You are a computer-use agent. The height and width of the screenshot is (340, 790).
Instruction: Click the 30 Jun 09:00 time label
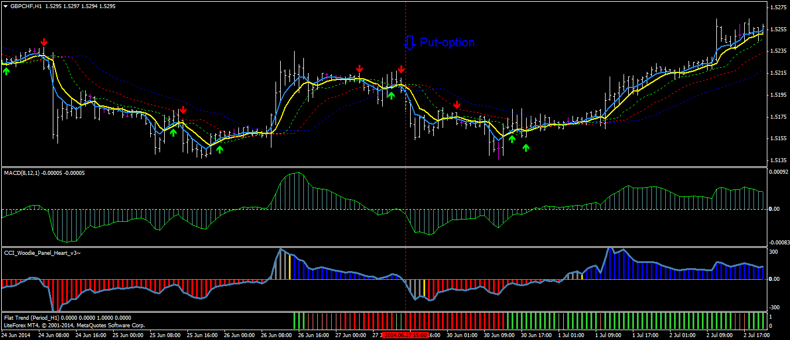(499, 335)
